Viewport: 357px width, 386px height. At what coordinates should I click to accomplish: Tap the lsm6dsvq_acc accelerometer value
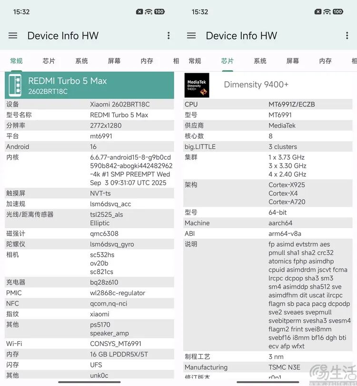(x=110, y=204)
